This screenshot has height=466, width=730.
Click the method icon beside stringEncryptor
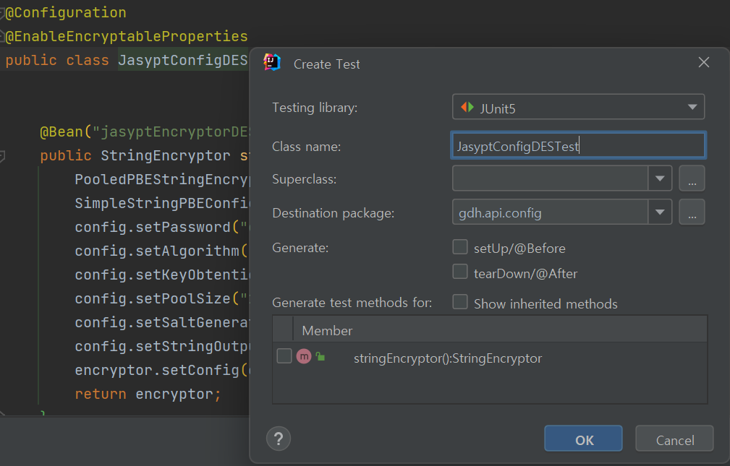[x=304, y=356]
